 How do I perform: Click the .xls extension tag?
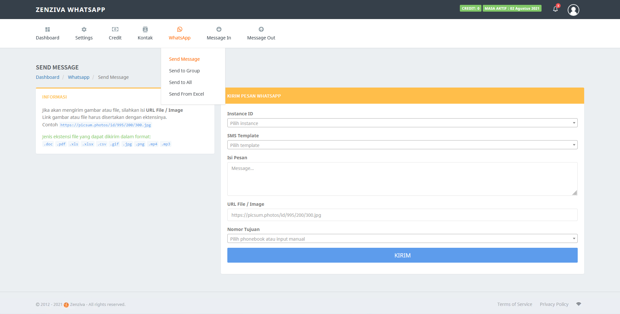(74, 144)
